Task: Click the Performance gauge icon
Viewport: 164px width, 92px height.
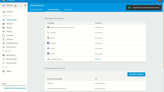Action: tap(4, 47)
